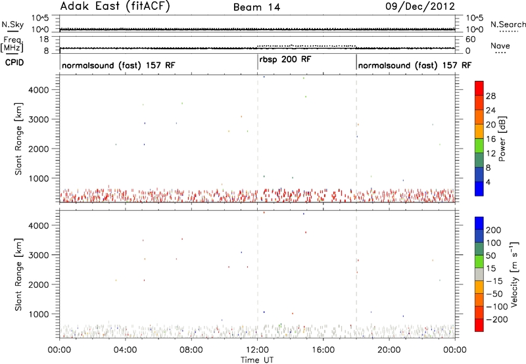Click the 'Freq. [MHz]' axis label
Viewport: 526px width, 364px height.
[x=12, y=45]
